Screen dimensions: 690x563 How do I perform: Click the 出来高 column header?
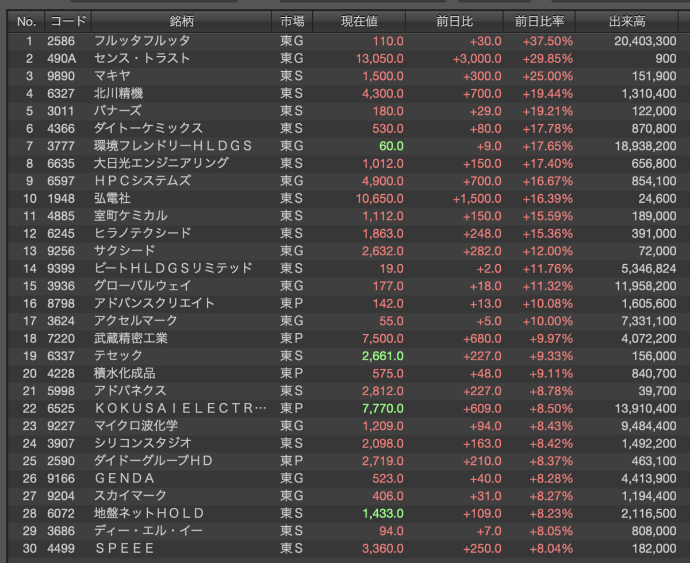pyautogui.click(x=627, y=22)
